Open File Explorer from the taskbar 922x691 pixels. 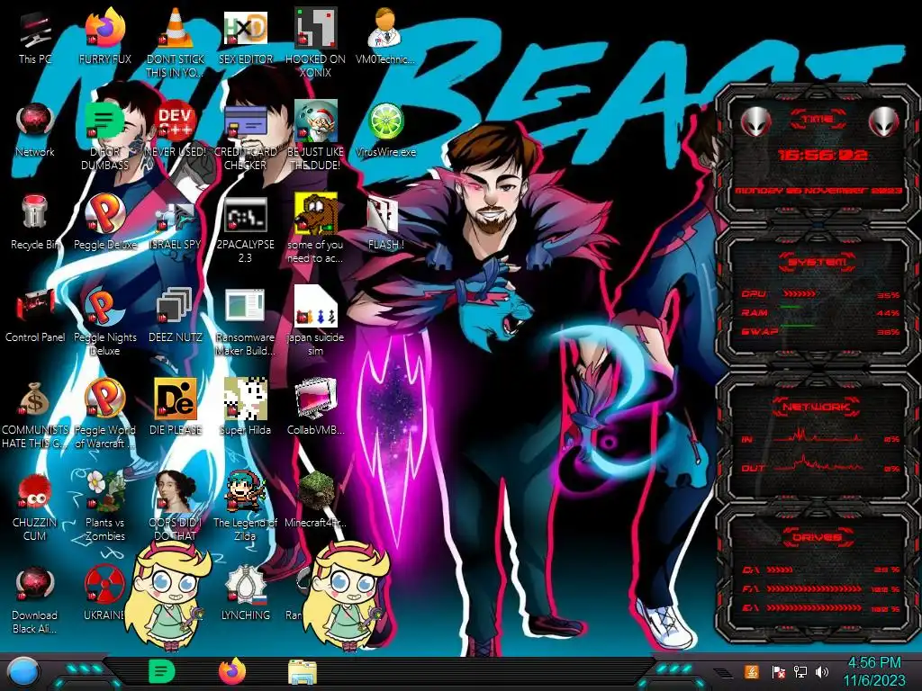303,672
